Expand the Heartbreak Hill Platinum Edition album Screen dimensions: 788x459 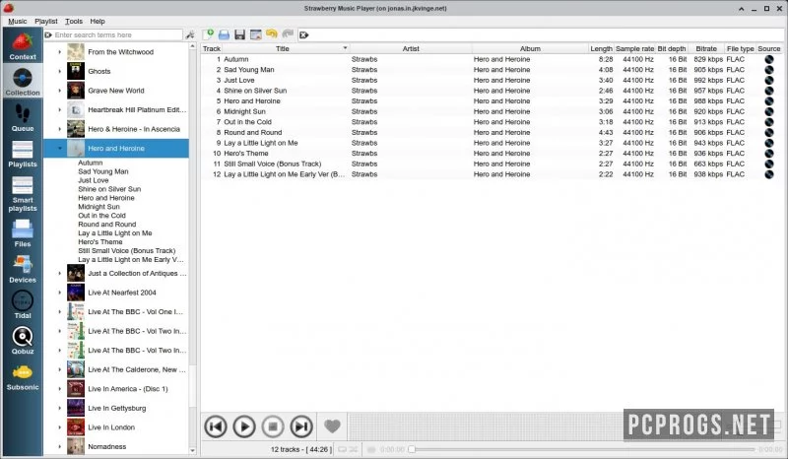(60, 109)
